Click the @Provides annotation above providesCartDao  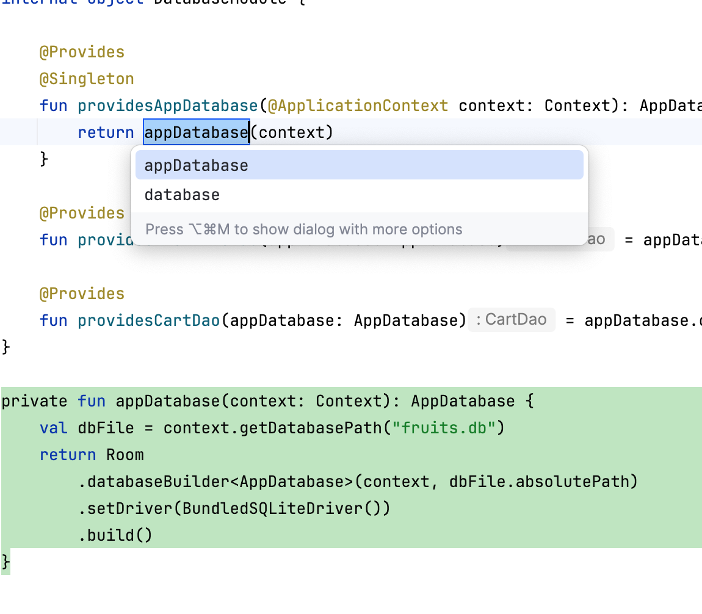coord(82,294)
